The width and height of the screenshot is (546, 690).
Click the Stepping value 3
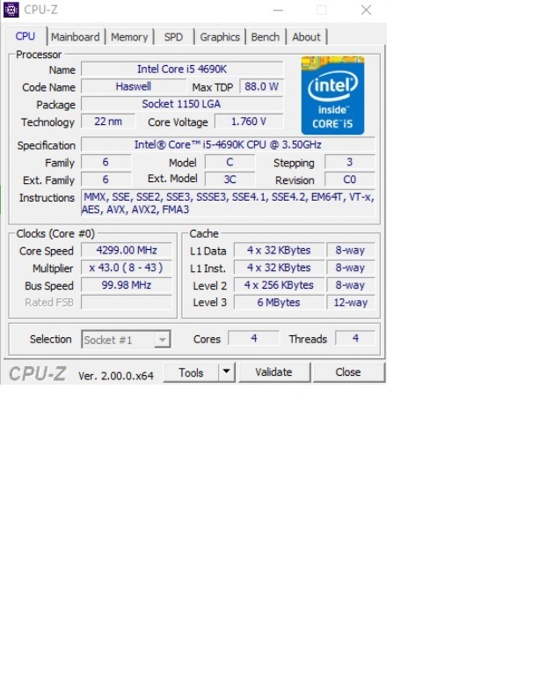(350, 162)
